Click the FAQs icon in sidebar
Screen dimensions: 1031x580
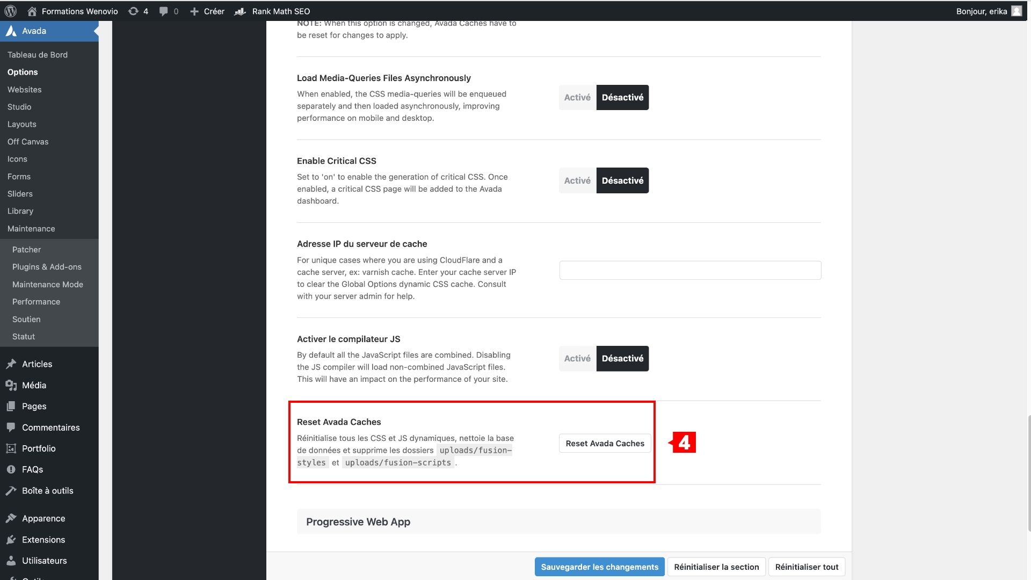11,469
